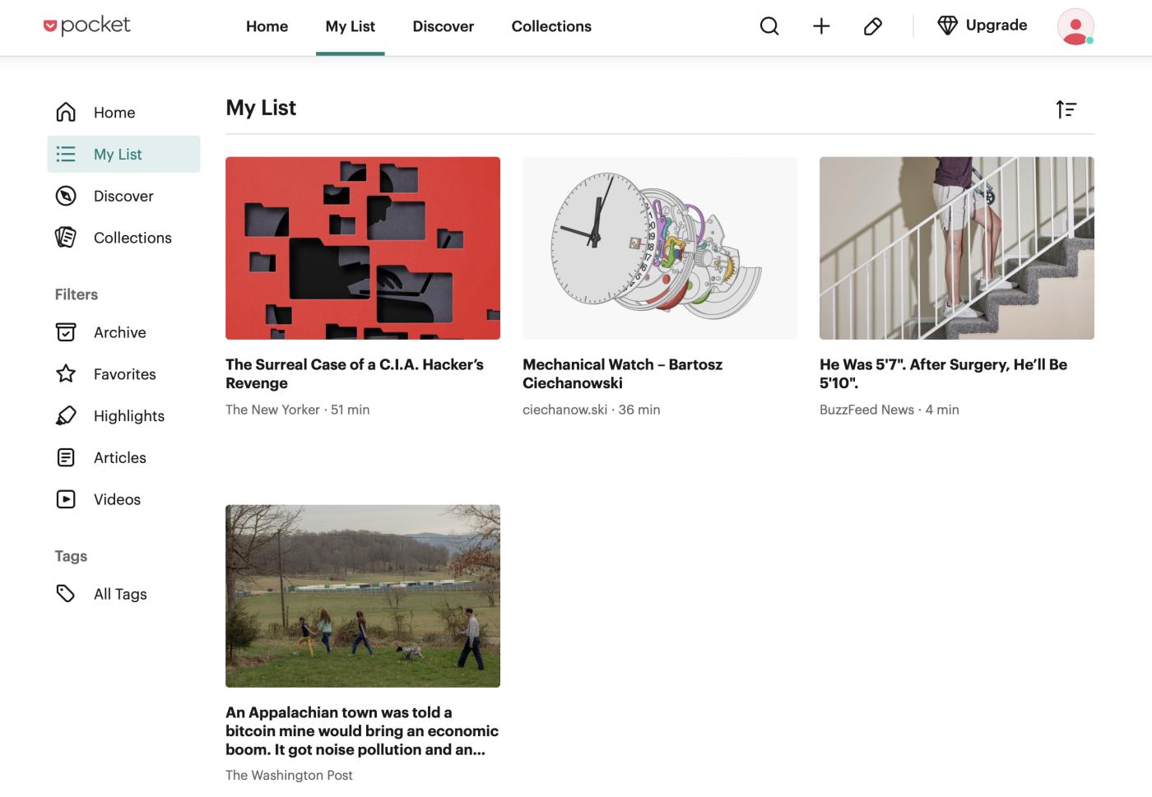Click the 'My List' page heading
Screen dimensions: 1152x797
(x=261, y=108)
